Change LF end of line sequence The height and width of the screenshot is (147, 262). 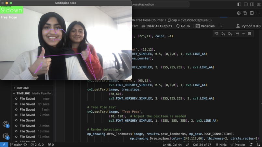(187, 145)
